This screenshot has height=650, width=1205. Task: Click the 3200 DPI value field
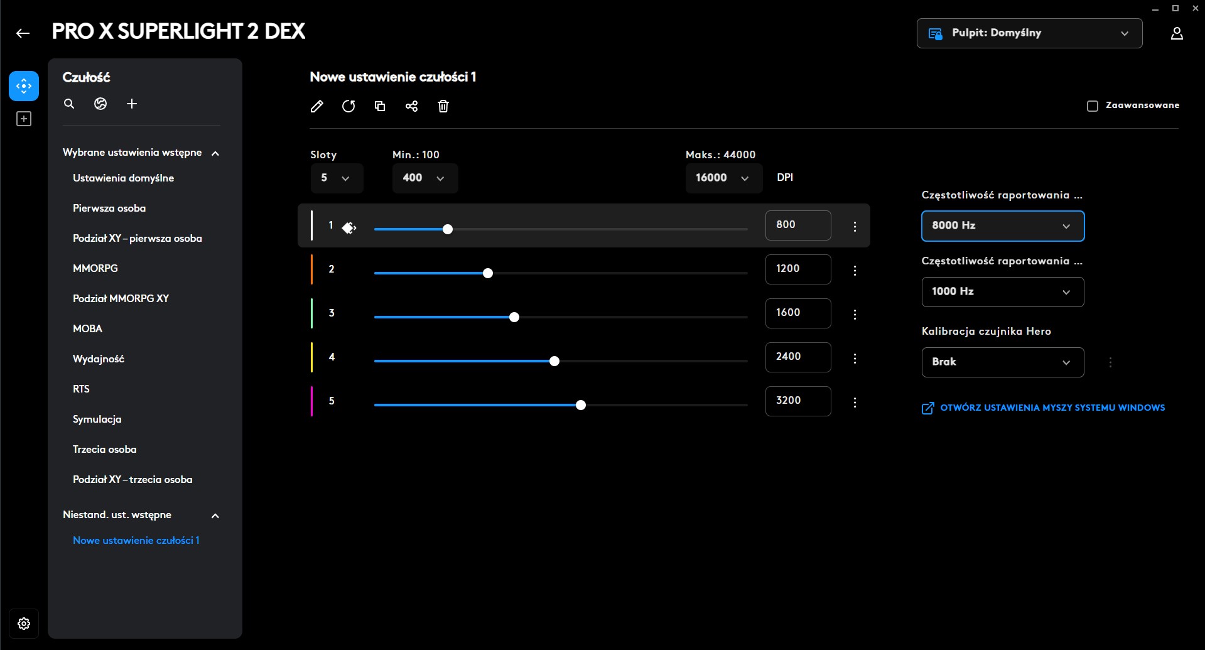point(798,401)
